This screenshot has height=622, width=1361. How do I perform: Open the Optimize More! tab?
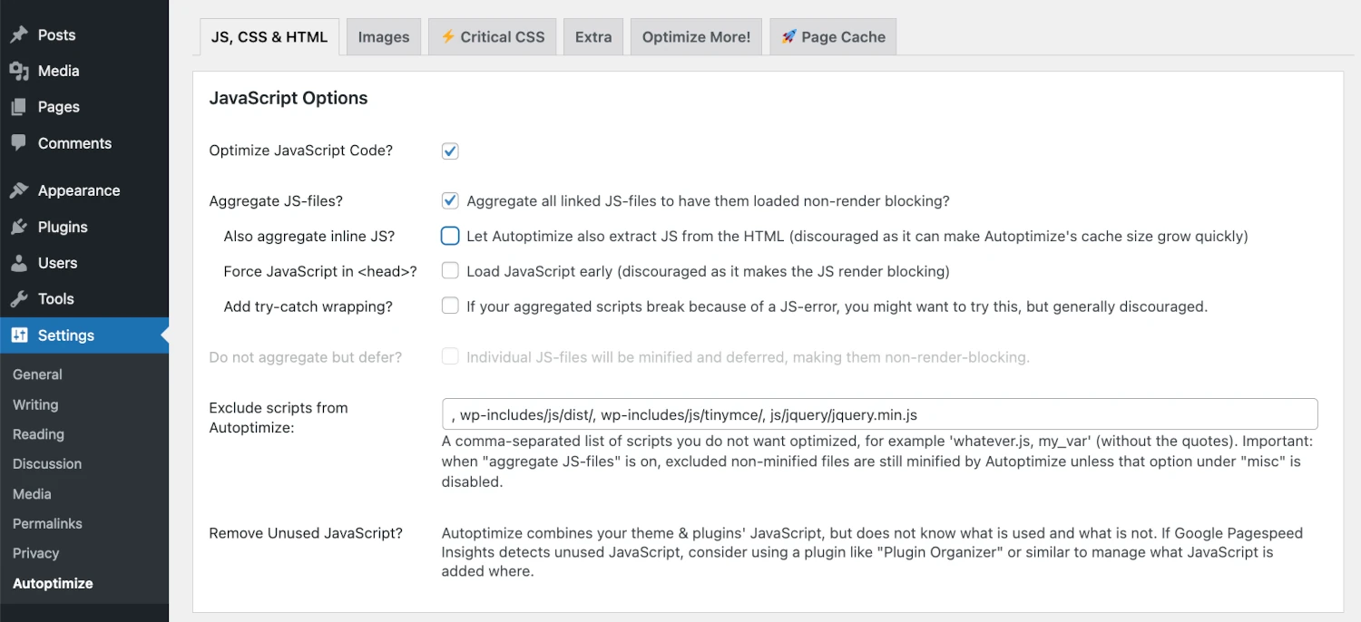(697, 37)
